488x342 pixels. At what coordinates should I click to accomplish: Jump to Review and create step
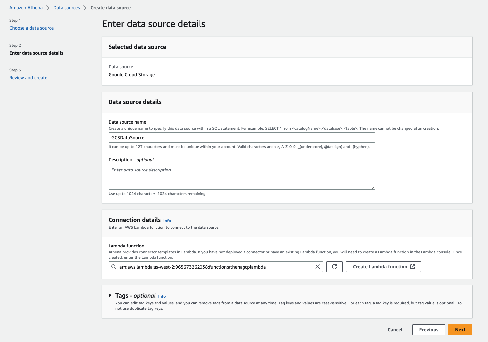pyautogui.click(x=28, y=78)
